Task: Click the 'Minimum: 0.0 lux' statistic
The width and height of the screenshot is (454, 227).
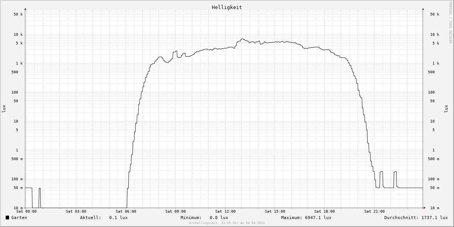Action: click(x=204, y=218)
